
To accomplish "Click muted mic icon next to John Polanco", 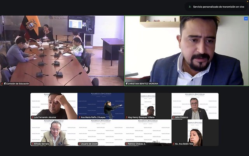I will (174, 117).
